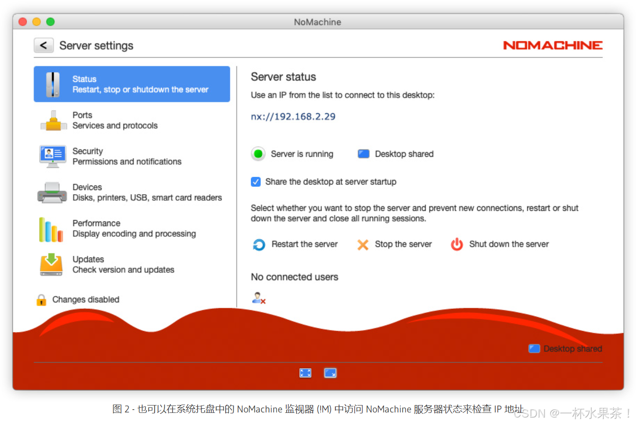Image resolution: width=636 pixels, height=424 pixels.
Task: Open the Status server sidebar section
Action: (x=132, y=84)
